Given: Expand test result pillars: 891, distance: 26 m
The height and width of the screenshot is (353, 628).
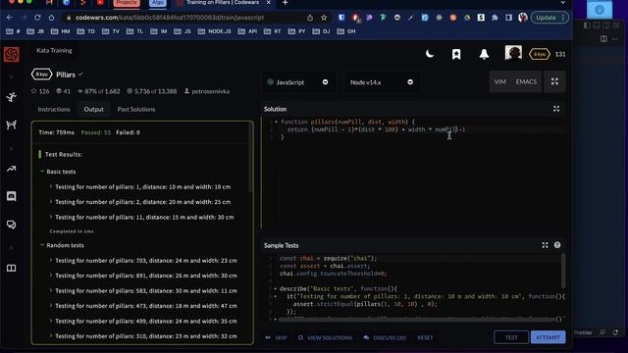Looking at the screenshot, I should pyautogui.click(x=142, y=276).
